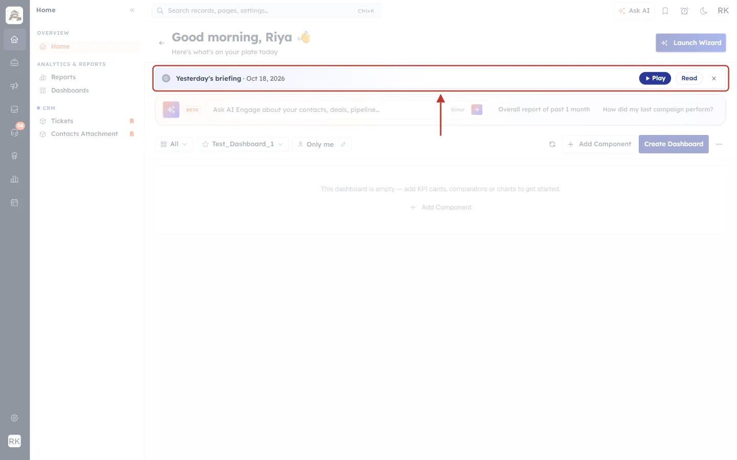Open Contacts Attachment in the sidebar
The width and height of the screenshot is (737, 460).
(84, 134)
